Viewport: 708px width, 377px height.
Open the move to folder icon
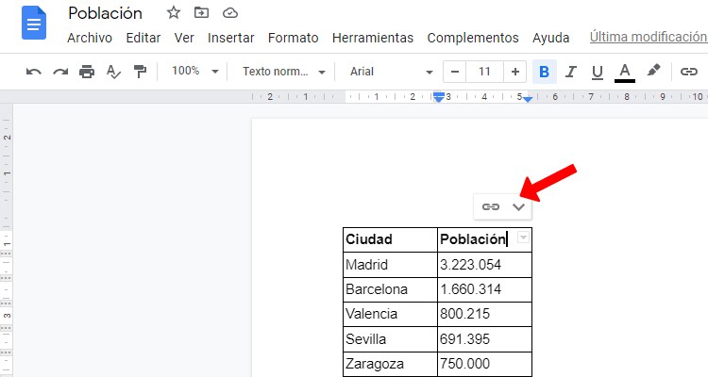coord(201,13)
